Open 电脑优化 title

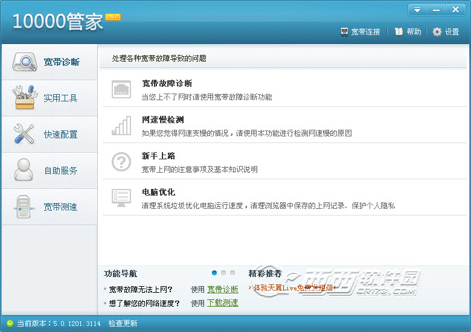(159, 192)
